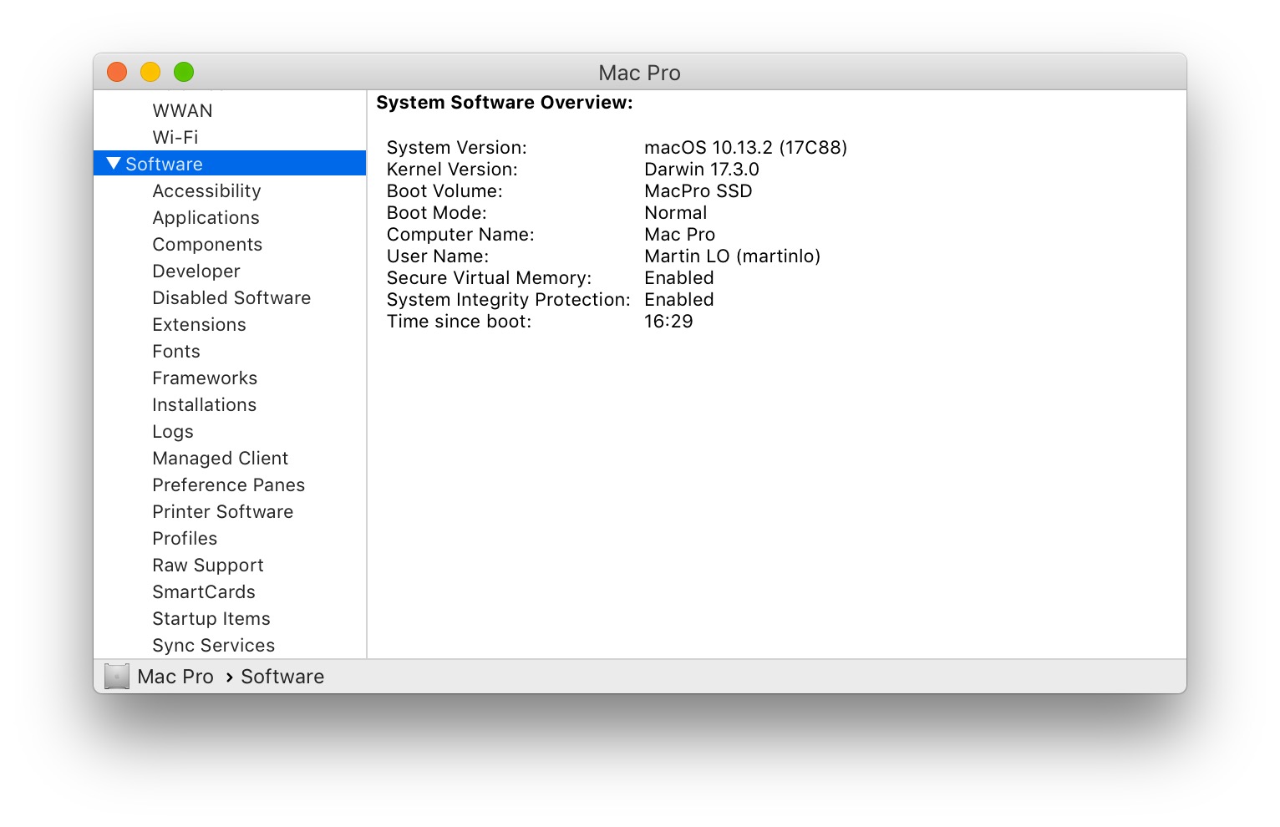Click the 16:29 time since boot value
Viewport: 1280px width, 827px height.
click(668, 322)
